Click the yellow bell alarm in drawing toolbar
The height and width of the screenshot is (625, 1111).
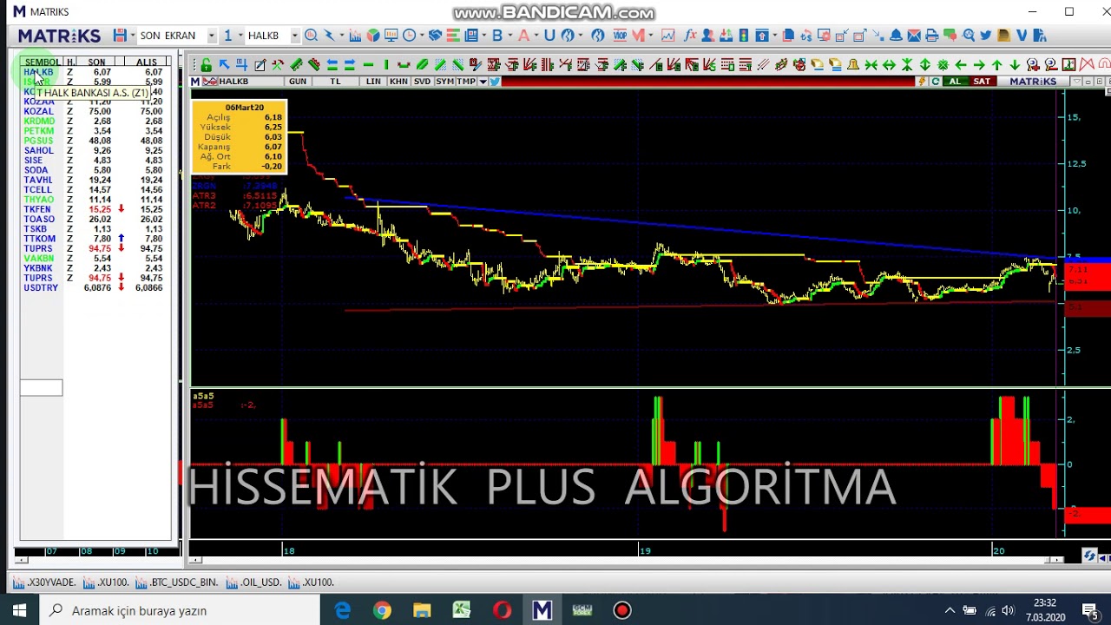853,65
